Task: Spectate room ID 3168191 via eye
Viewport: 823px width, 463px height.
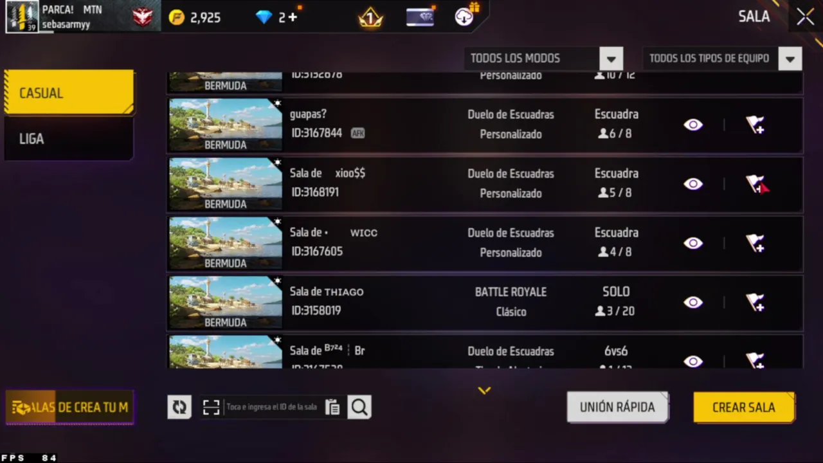Action: 693,184
